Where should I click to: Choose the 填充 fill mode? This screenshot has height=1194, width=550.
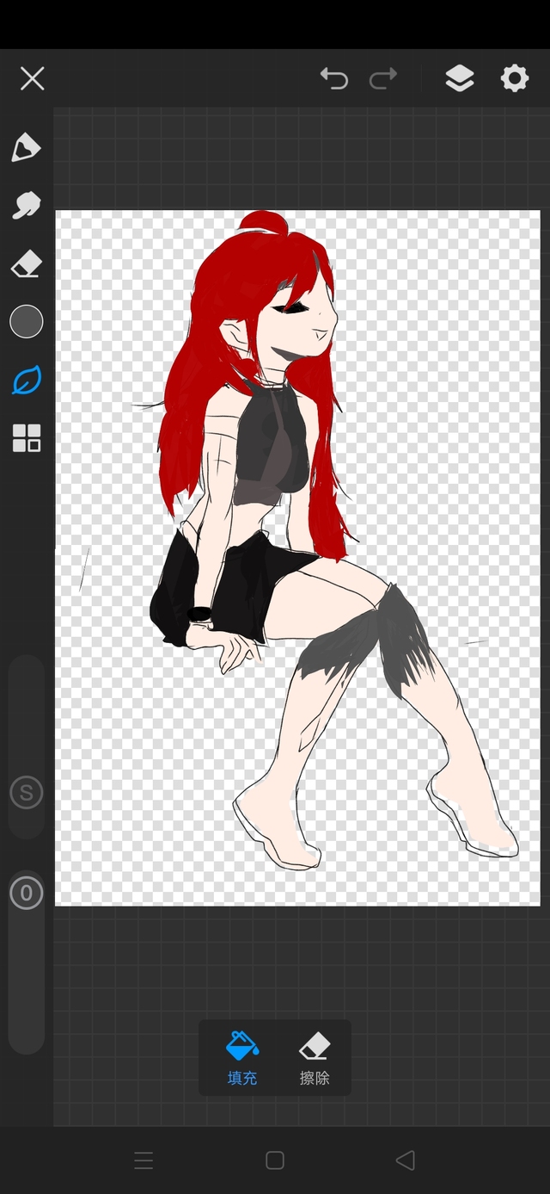tap(241, 1058)
